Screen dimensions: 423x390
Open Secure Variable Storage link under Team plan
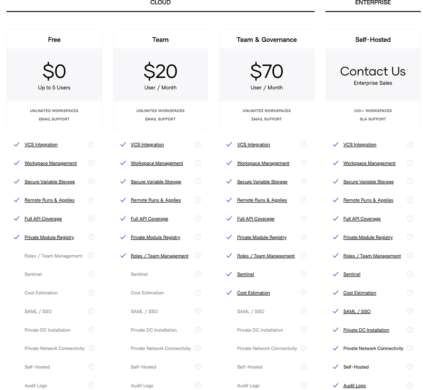(x=156, y=182)
